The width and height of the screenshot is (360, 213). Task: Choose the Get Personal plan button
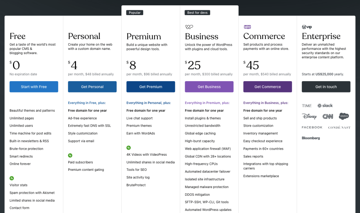tap(92, 87)
